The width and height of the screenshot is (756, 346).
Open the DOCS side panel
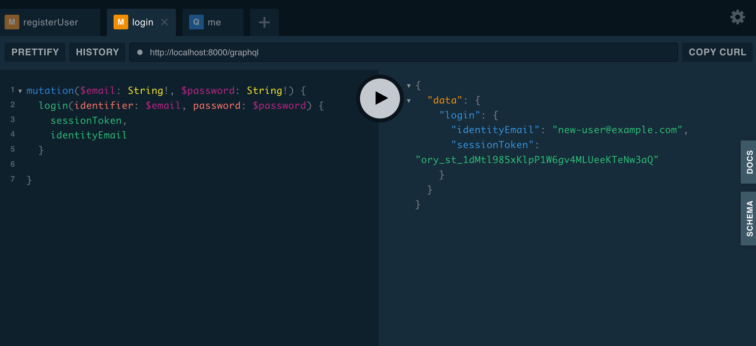click(749, 162)
